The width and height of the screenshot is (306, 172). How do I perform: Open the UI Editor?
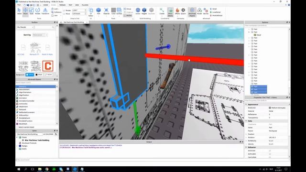[91, 12]
